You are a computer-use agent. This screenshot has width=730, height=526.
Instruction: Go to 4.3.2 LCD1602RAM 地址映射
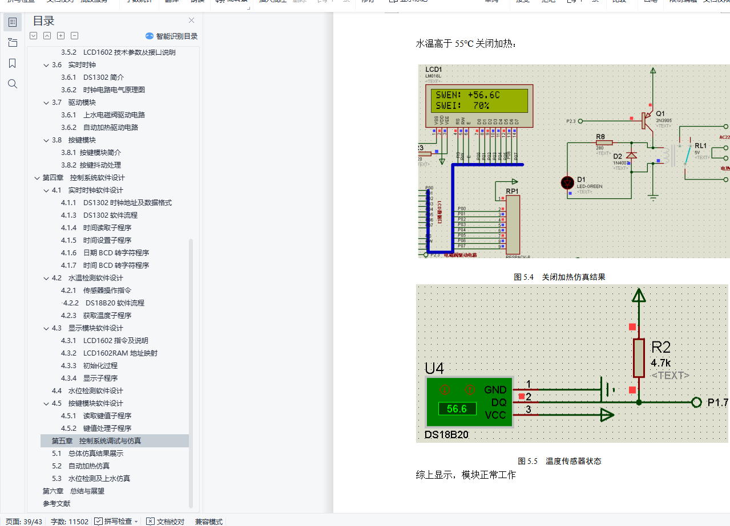coord(109,353)
